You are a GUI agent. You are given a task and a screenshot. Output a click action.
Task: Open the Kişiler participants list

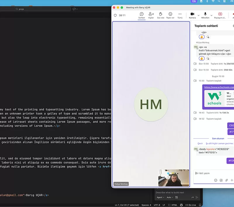[151, 15]
